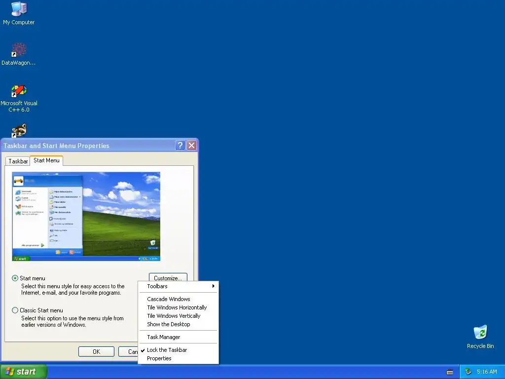Select the Classic Start menu radio button

(x=15, y=310)
